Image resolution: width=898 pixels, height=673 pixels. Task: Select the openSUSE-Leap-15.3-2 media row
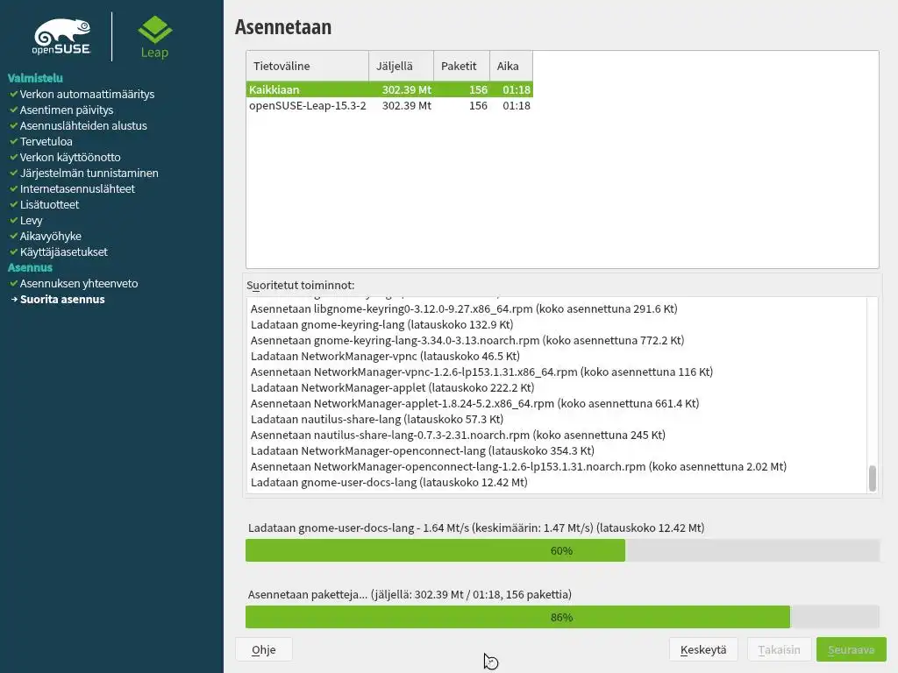click(389, 105)
